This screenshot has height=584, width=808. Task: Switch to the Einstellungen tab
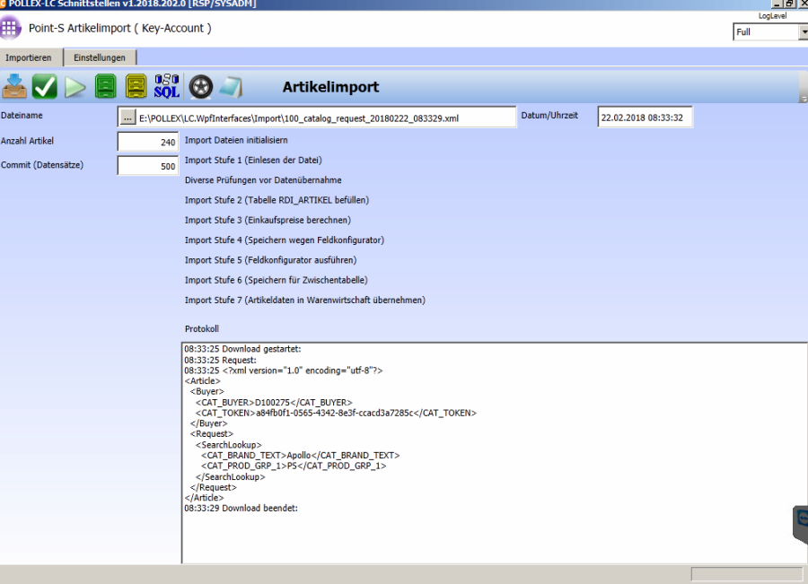(100, 57)
